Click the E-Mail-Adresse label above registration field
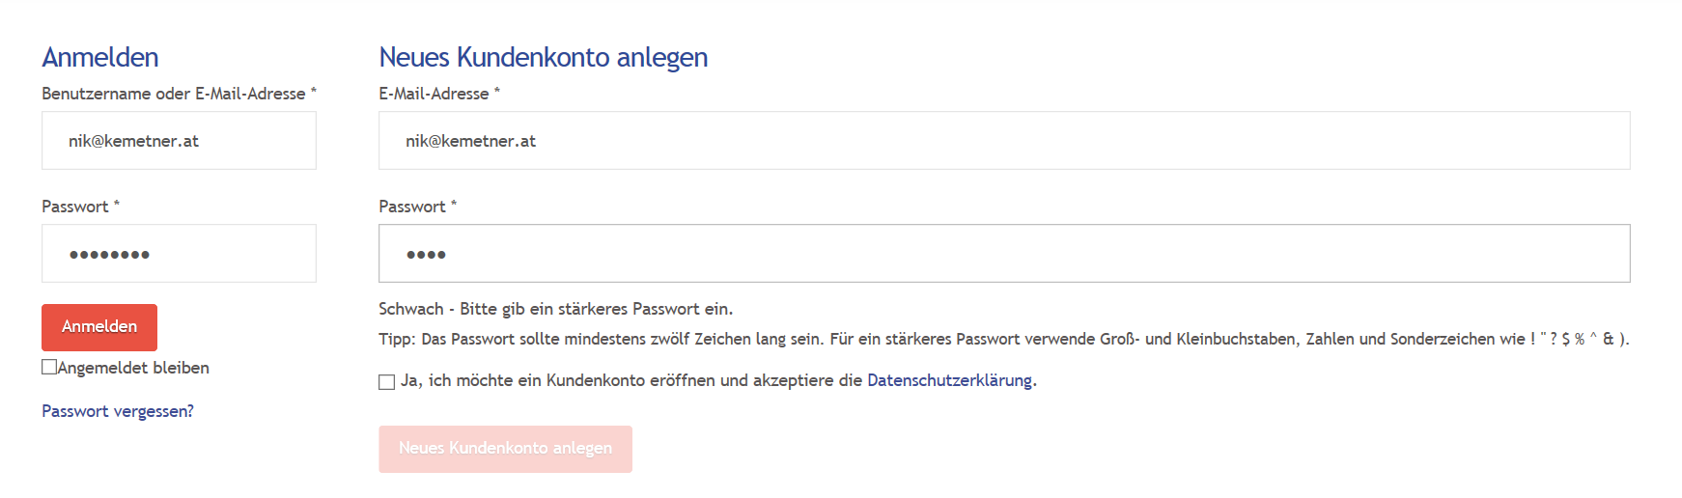The height and width of the screenshot is (498, 1682). [x=439, y=94]
